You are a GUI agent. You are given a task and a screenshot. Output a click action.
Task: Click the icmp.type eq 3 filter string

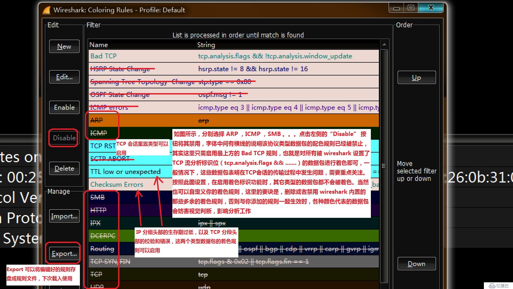288,107
